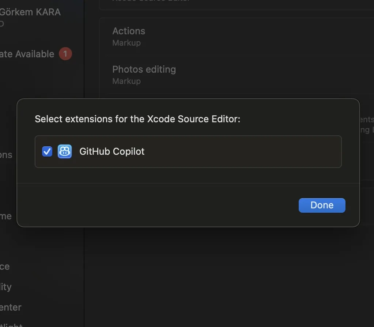Click the red notification badge 1
Image resolution: width=374 pixels, height=327 pixels.
tap(65, 54)
